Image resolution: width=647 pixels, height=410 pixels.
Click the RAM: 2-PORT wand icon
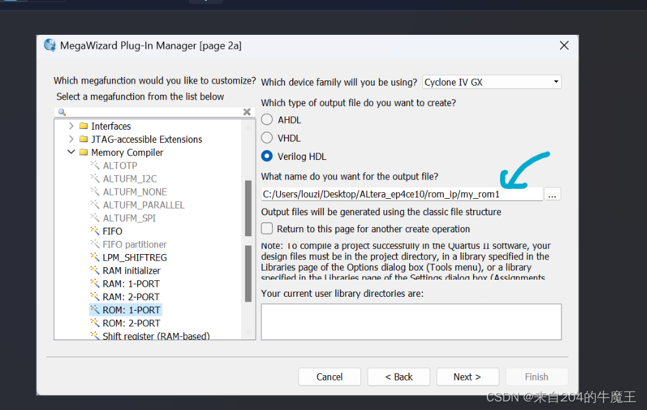(x=95, y=297)
